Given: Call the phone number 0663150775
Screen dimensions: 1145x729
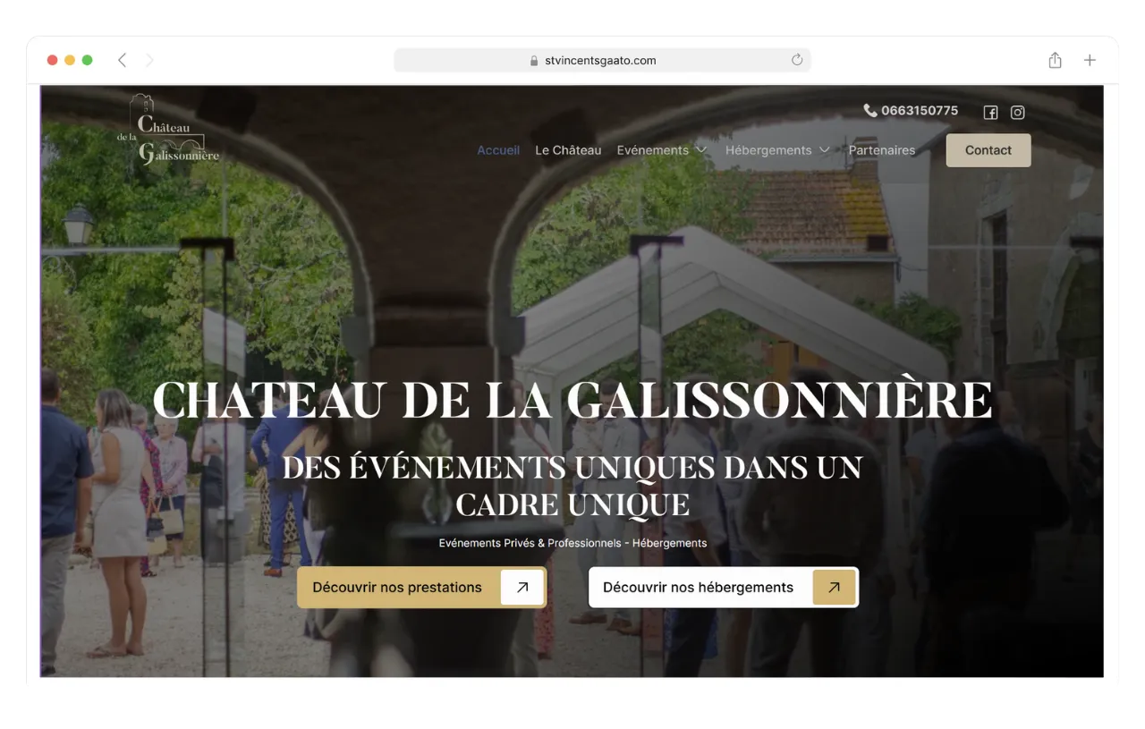Looking at the screenshot, I should click(x=920, y=111).
